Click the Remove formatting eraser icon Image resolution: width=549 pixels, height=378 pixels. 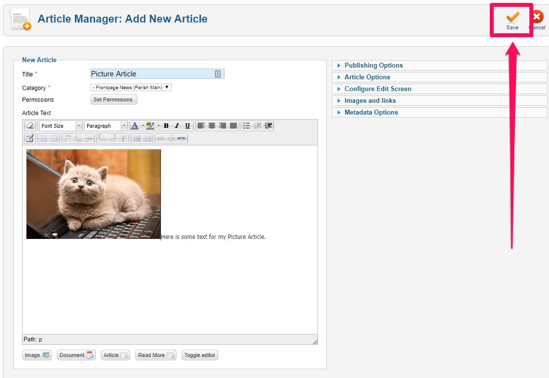pyautogui.click(x=30, y=125)
